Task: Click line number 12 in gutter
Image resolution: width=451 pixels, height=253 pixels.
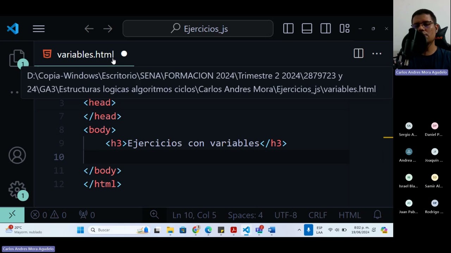Action: [x=59, y=184]
